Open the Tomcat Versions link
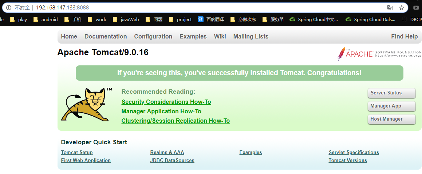The width and height of the screenshot is (422, 174). (348, 160)
